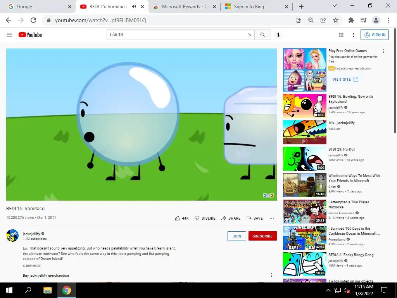
Task: Expand description with SHOW MORE
Action: coord(32,266)
